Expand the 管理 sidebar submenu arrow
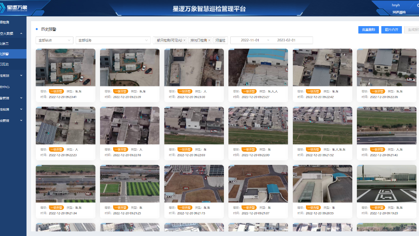The image size is (419, 236). point(22,98)
